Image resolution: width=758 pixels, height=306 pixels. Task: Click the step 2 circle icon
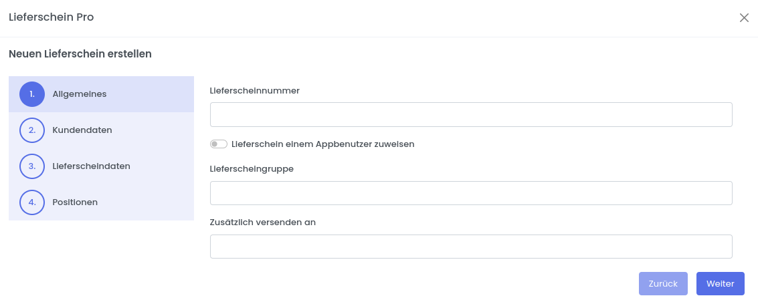(32, 130)
